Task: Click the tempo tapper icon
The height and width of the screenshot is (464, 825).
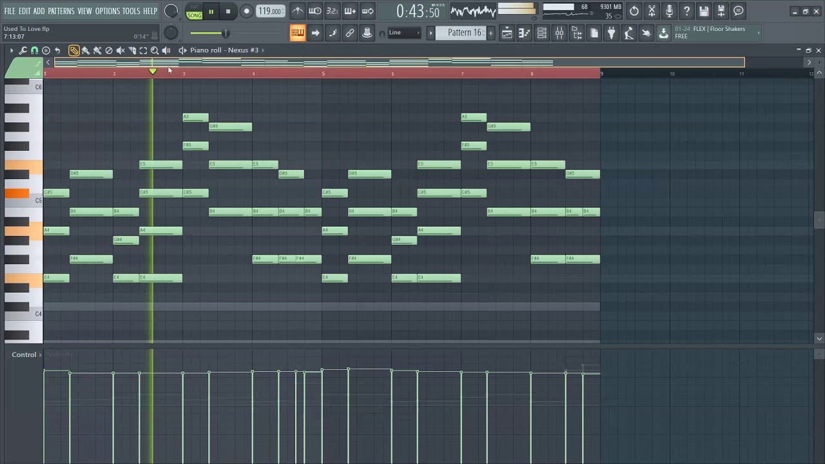Action: tap(629, 33)
